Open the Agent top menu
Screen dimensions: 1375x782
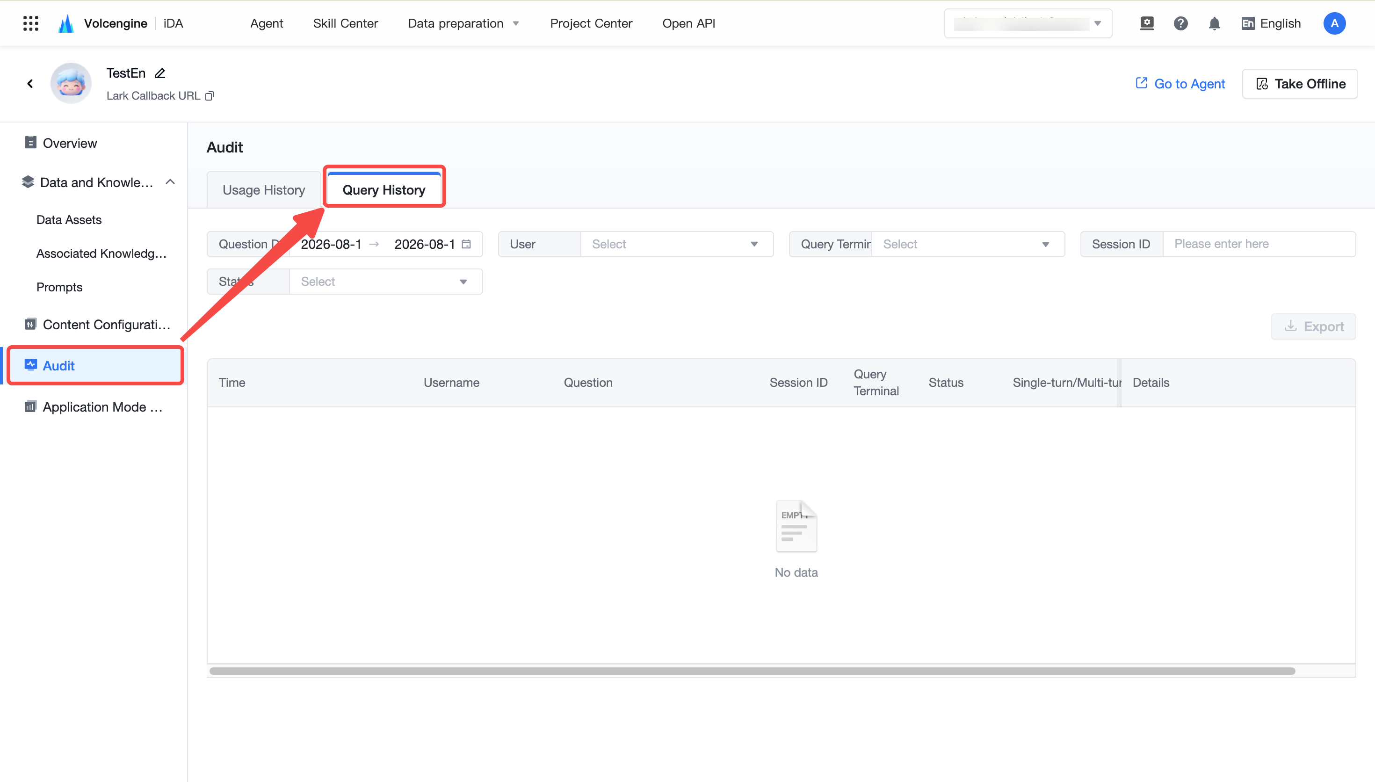(266, 23)
